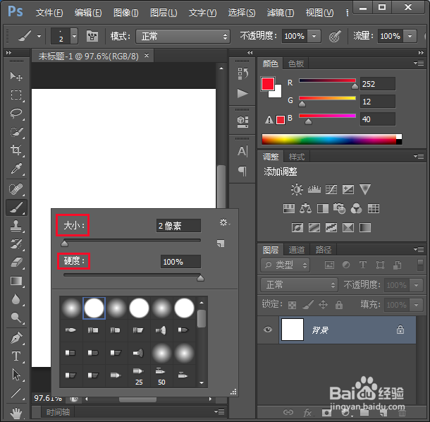Hide the 背景 layer visibility eye

coord(268,330)
